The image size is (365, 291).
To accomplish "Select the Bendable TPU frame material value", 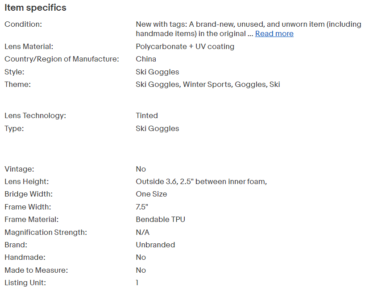I will pyautogui.click(x=160, y=219).
